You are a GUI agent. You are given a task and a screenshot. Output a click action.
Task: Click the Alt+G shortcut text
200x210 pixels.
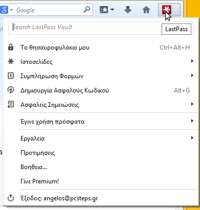point(182,90)
